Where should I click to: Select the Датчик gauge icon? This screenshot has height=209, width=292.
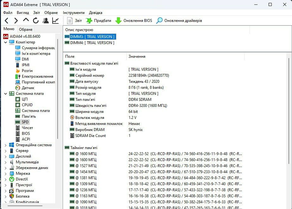click(x=18, y=88)
